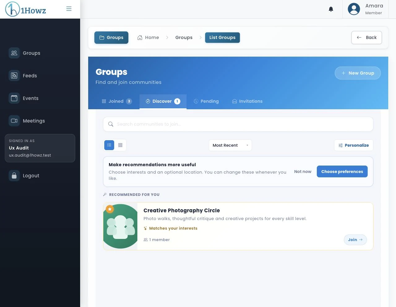Select list view layout
The height and width of the screenshot is (307, 396).
[x=109, y=145]
